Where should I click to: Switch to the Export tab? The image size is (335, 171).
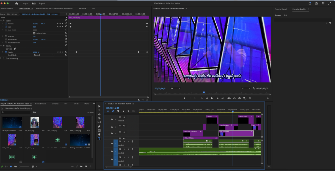(42, 3)
